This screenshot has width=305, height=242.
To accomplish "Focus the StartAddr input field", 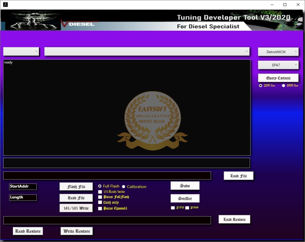I will click(23, 187).
